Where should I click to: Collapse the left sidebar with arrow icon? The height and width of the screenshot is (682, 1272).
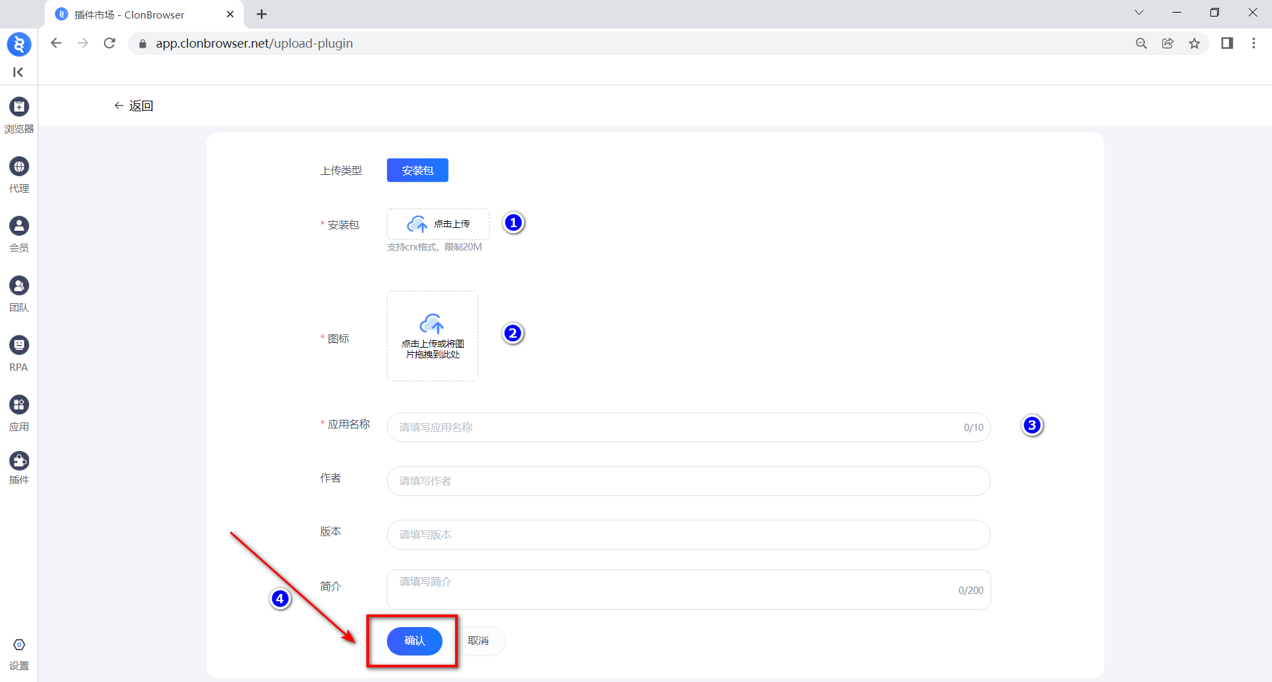click(19, 72)
